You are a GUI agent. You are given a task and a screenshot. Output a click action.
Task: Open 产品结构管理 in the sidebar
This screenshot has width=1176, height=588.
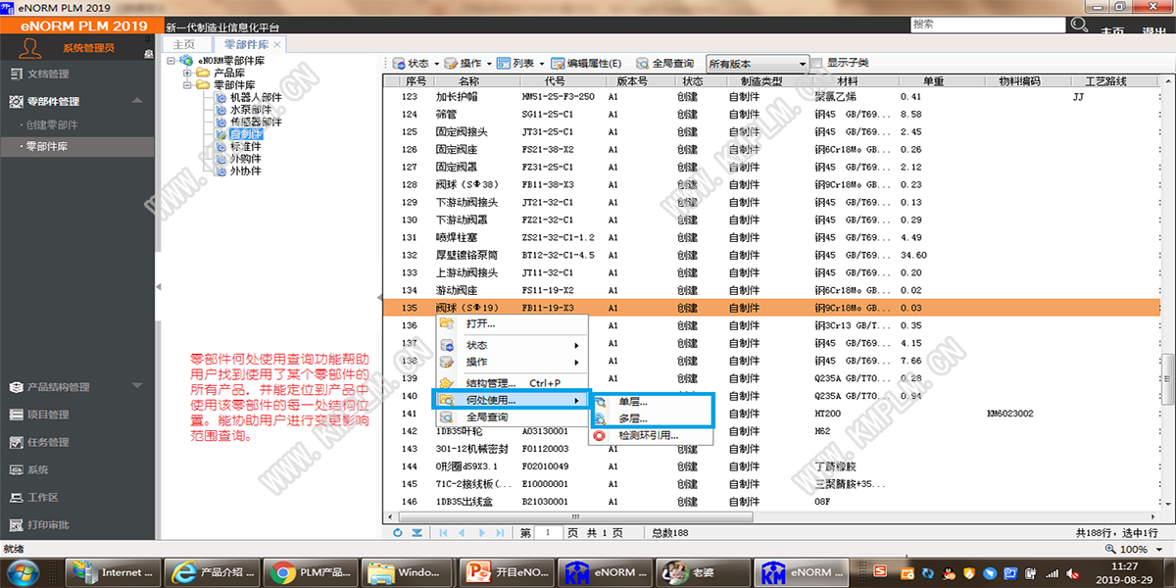(x=77, y=387)
